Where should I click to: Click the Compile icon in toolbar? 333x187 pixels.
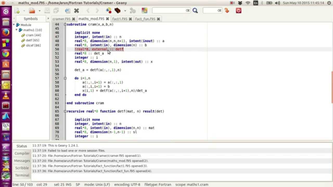click(109, 11)
